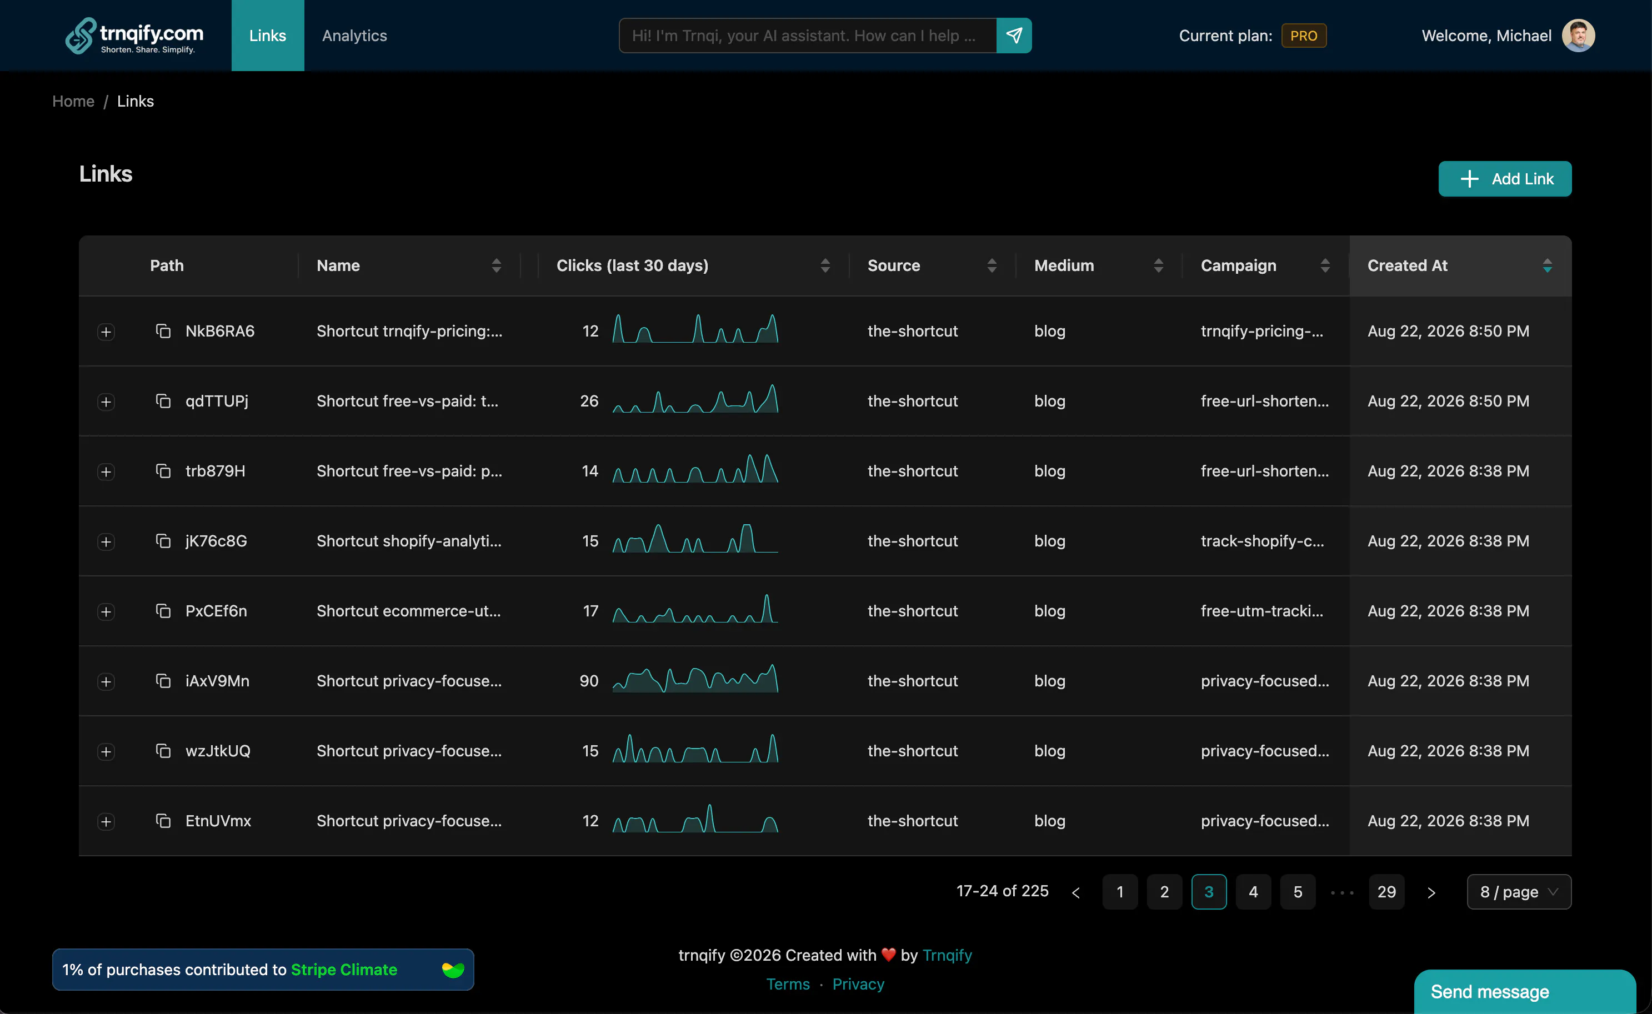This screenshot has height=1014, width=1652.
Task: Open the Links tab
Action: pyautogui.click(x=268, y=36)
